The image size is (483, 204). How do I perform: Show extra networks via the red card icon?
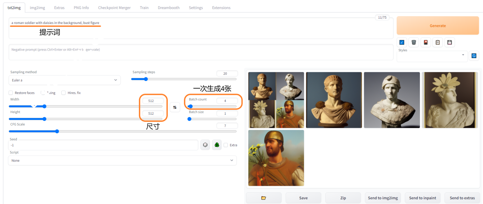(x=425, y=42)
